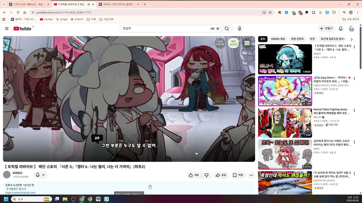Open the So Easy Drive video thumbnail
The height and width of the screenshot is (203, 362).
pyautogui.click(x=285, y=91)
